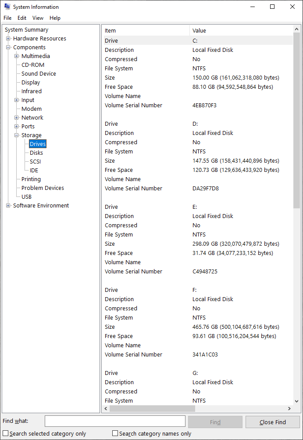Click the horizontal scrollbar right arrow

289,409
